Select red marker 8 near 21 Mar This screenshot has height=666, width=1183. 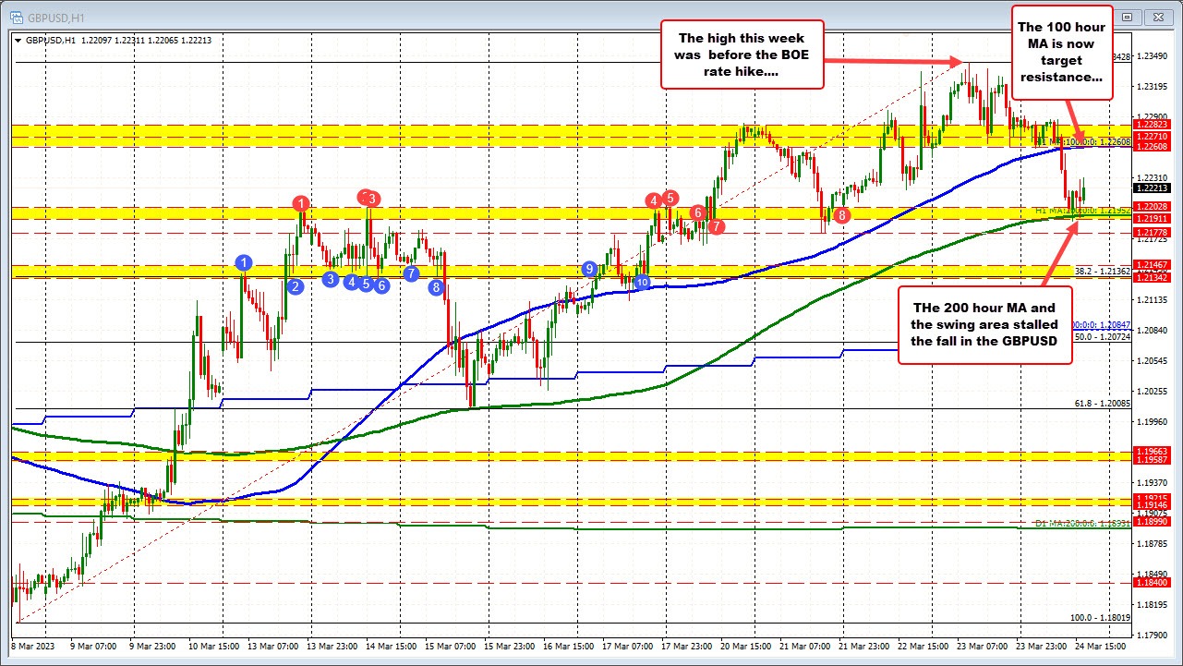[x=840, y=214]
